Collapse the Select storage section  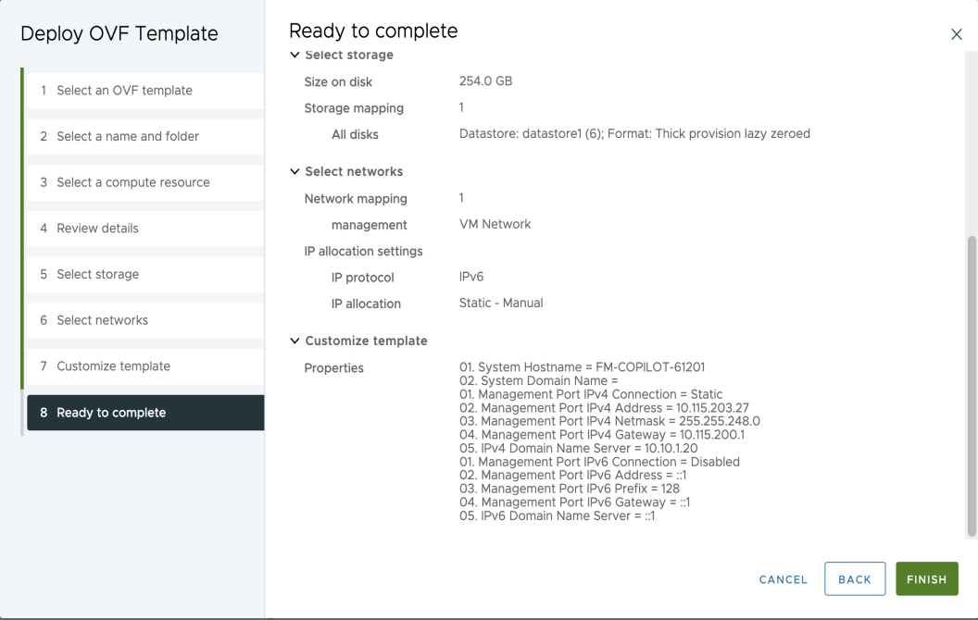295,56
